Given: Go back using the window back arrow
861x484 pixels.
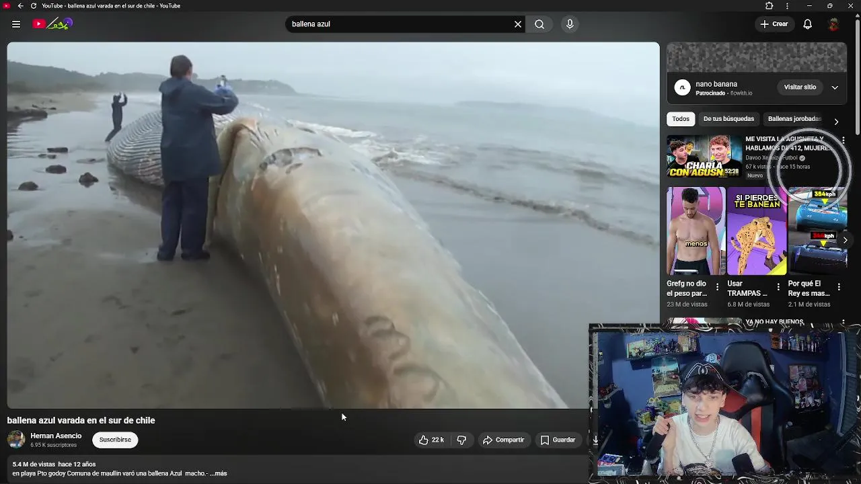Looking at the screenshot, I should pyautogui.click(x=20, y=6).
